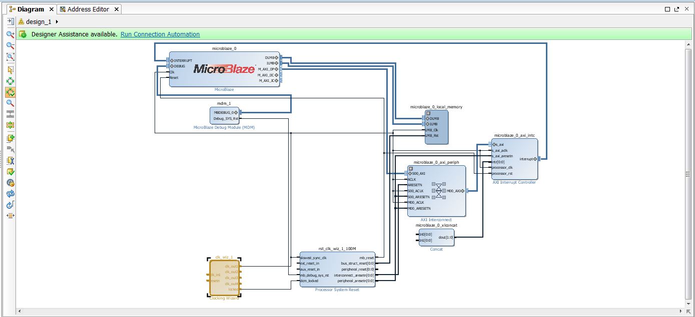Click the Collapse All hierarchies icon

coord(10,114)
